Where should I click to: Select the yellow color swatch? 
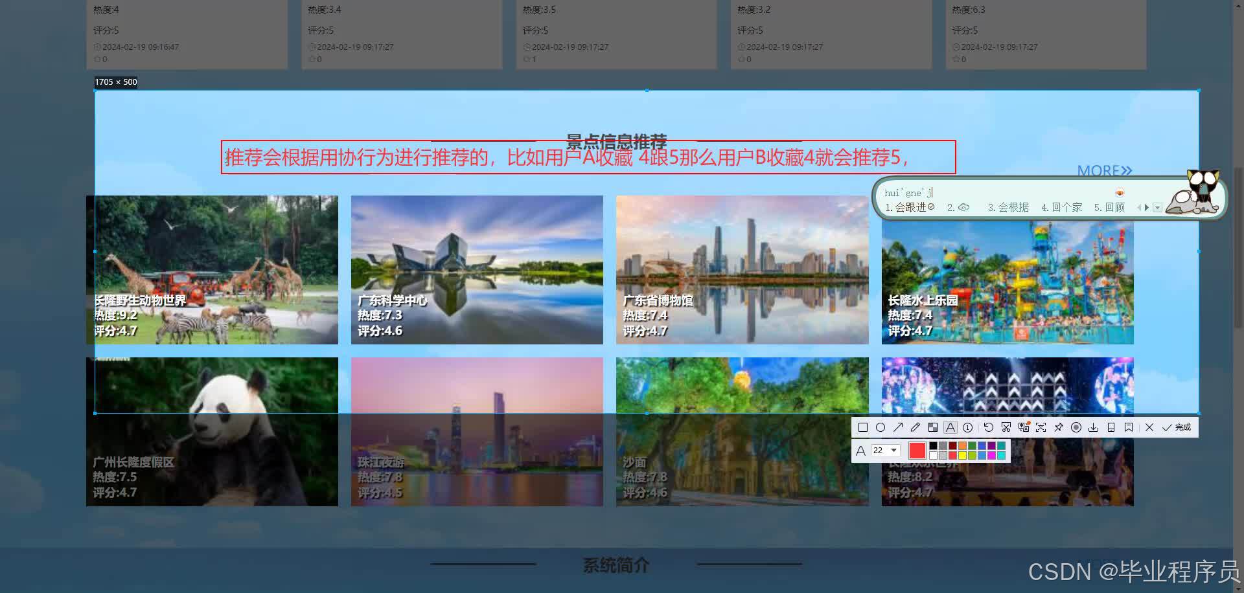[x=962, y=455]
